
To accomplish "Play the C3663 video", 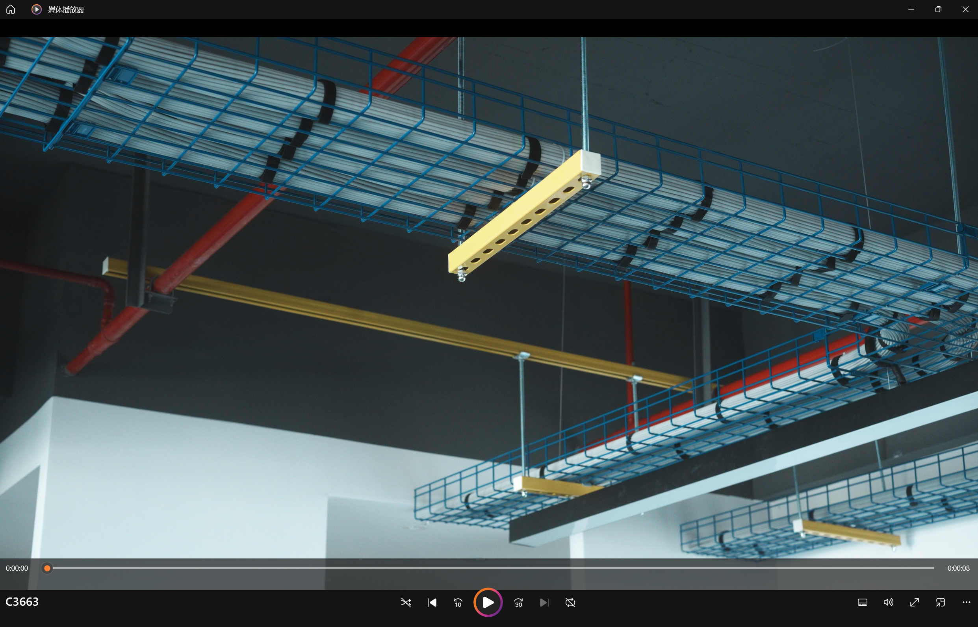I will (x=488, y=603).
